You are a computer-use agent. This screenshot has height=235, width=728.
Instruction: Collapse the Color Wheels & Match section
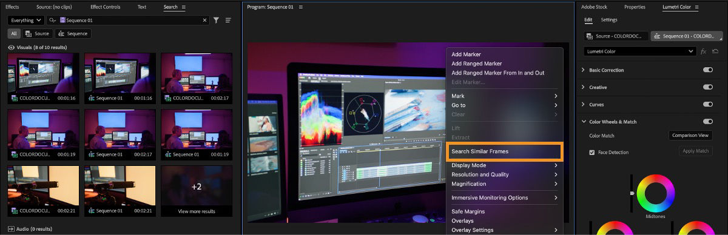pyautogui.click(x=584, y=122)
